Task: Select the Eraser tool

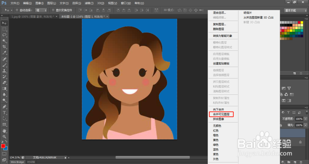Action: pyautogui.click(x=4, y=83)
